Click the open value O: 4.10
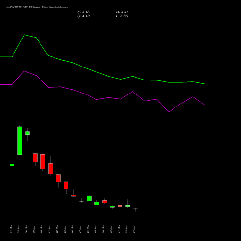Image resolution: width=241 pixels, height=241 pixels. point(83,16)
